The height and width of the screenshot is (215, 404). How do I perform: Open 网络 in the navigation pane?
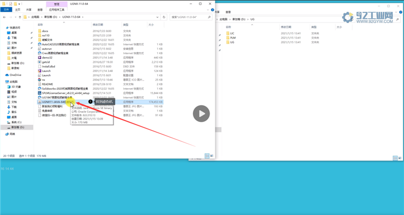[10, 134]
